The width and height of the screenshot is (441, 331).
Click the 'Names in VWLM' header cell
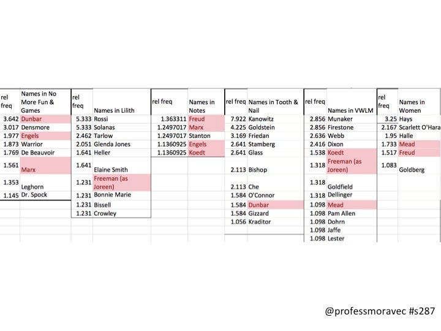pyautogui.click(x=352, y=102)
